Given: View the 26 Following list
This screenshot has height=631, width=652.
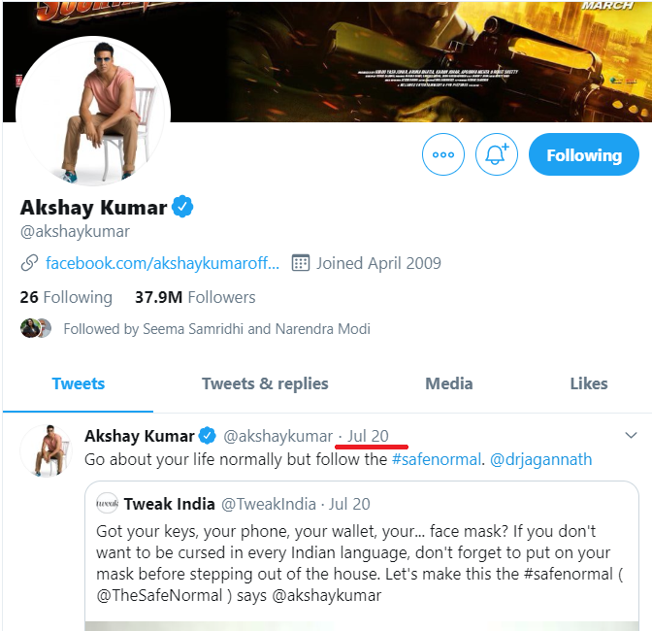Looking at the screenshot, I should 66,297.
